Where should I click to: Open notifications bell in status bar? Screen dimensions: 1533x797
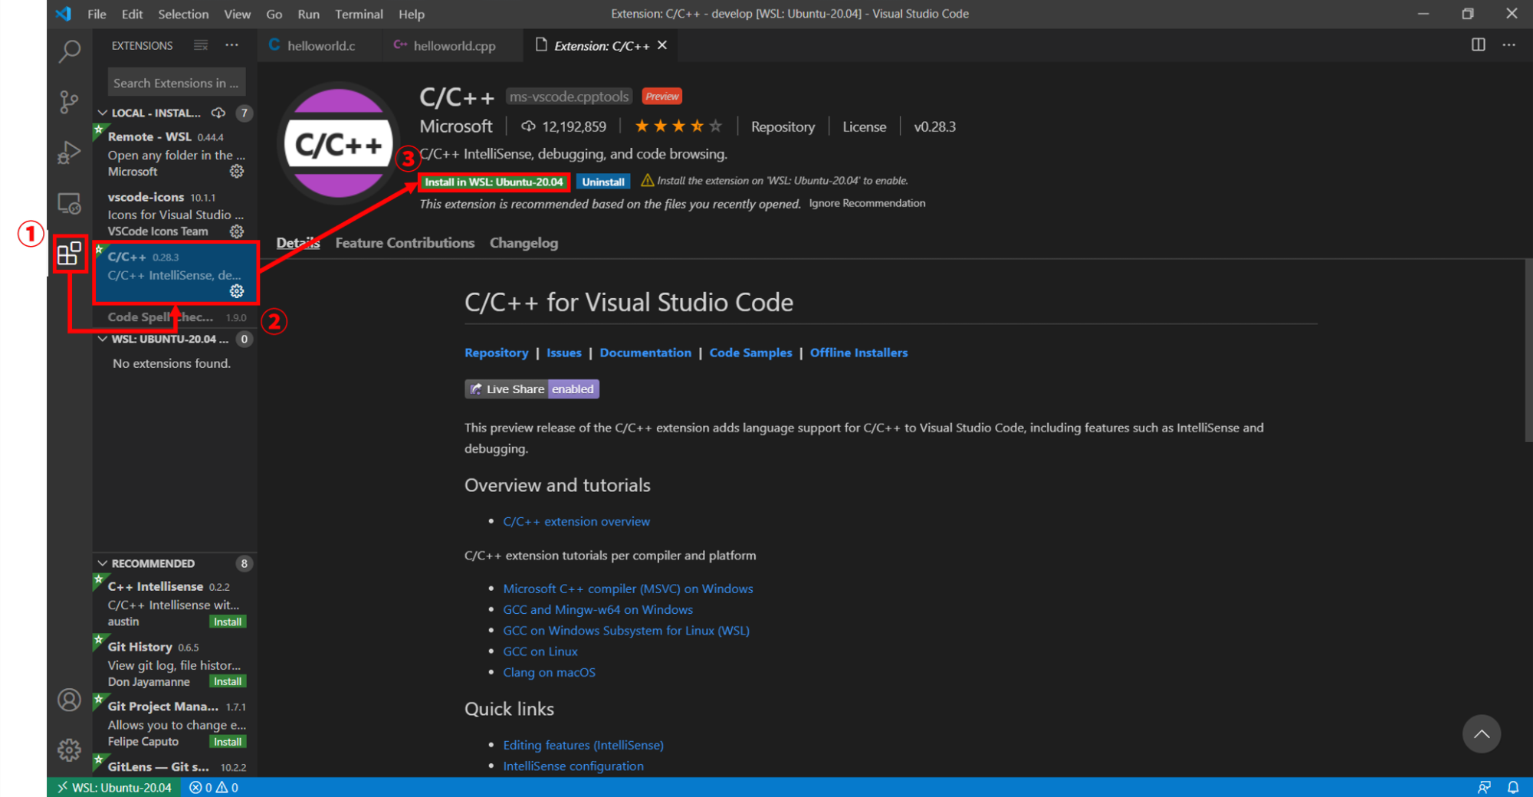[1513, 787]
